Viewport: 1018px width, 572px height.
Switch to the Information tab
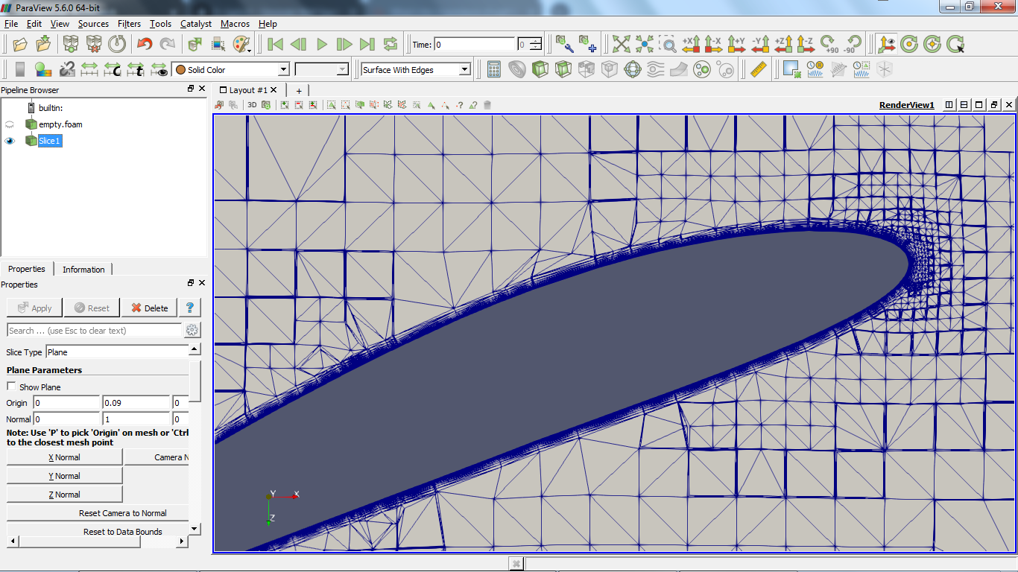[83, 270]
